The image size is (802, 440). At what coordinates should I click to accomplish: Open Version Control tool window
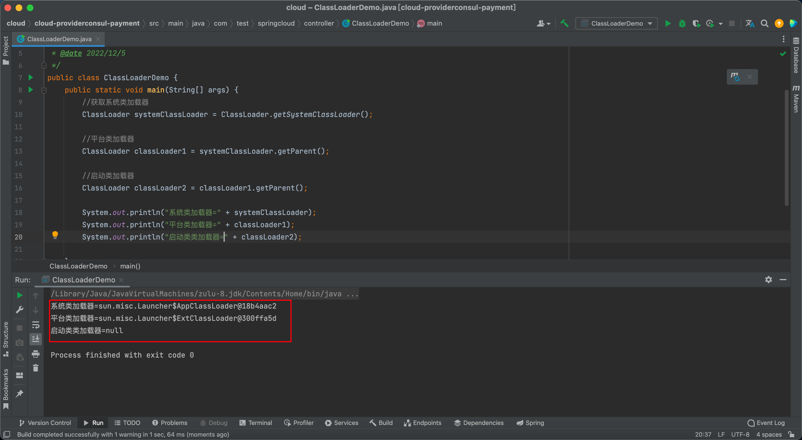coord(45,422)
